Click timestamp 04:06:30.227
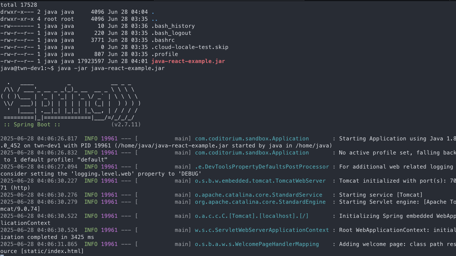Screen dimensions: 456x256 pyautogui.click(x=57, y=181)
